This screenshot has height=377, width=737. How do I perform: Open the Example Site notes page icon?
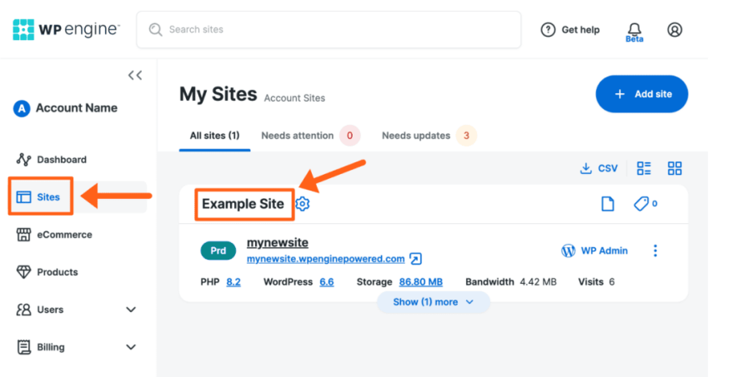tap(608, 204)
